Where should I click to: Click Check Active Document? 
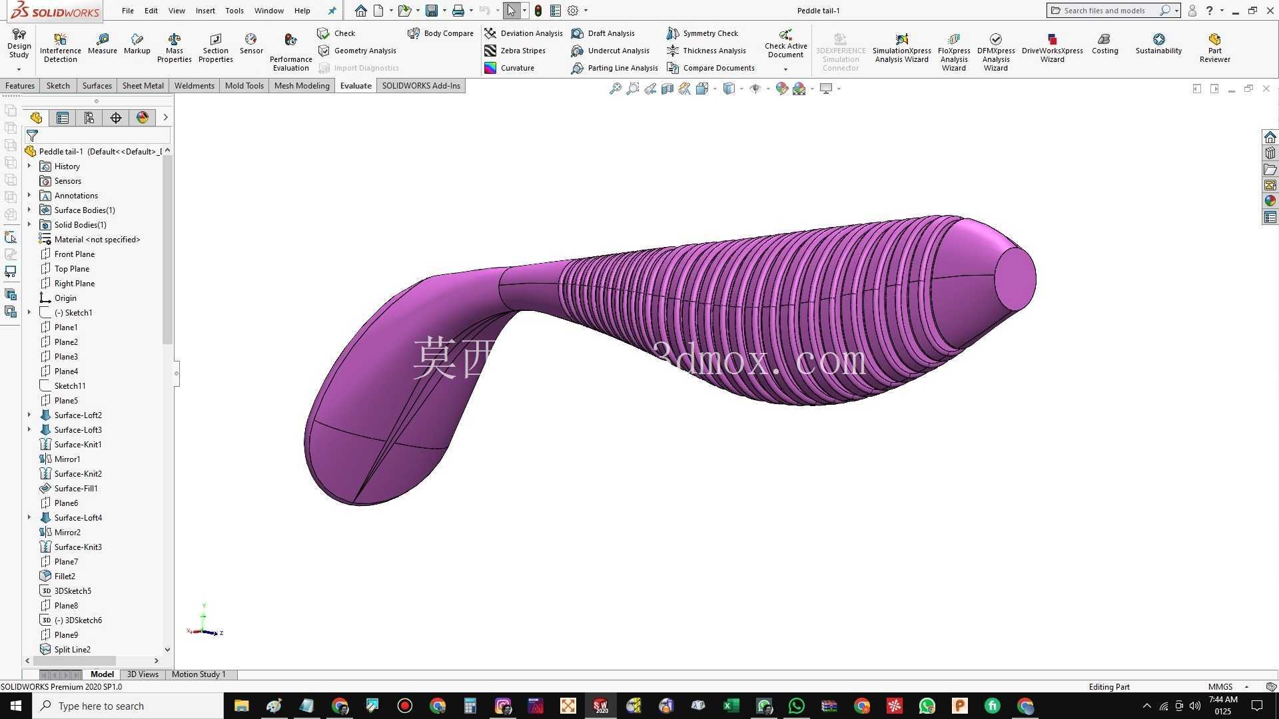click(785, 44)
